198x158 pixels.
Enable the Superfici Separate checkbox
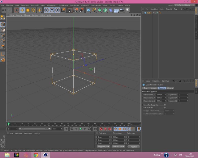coord(165,105)
